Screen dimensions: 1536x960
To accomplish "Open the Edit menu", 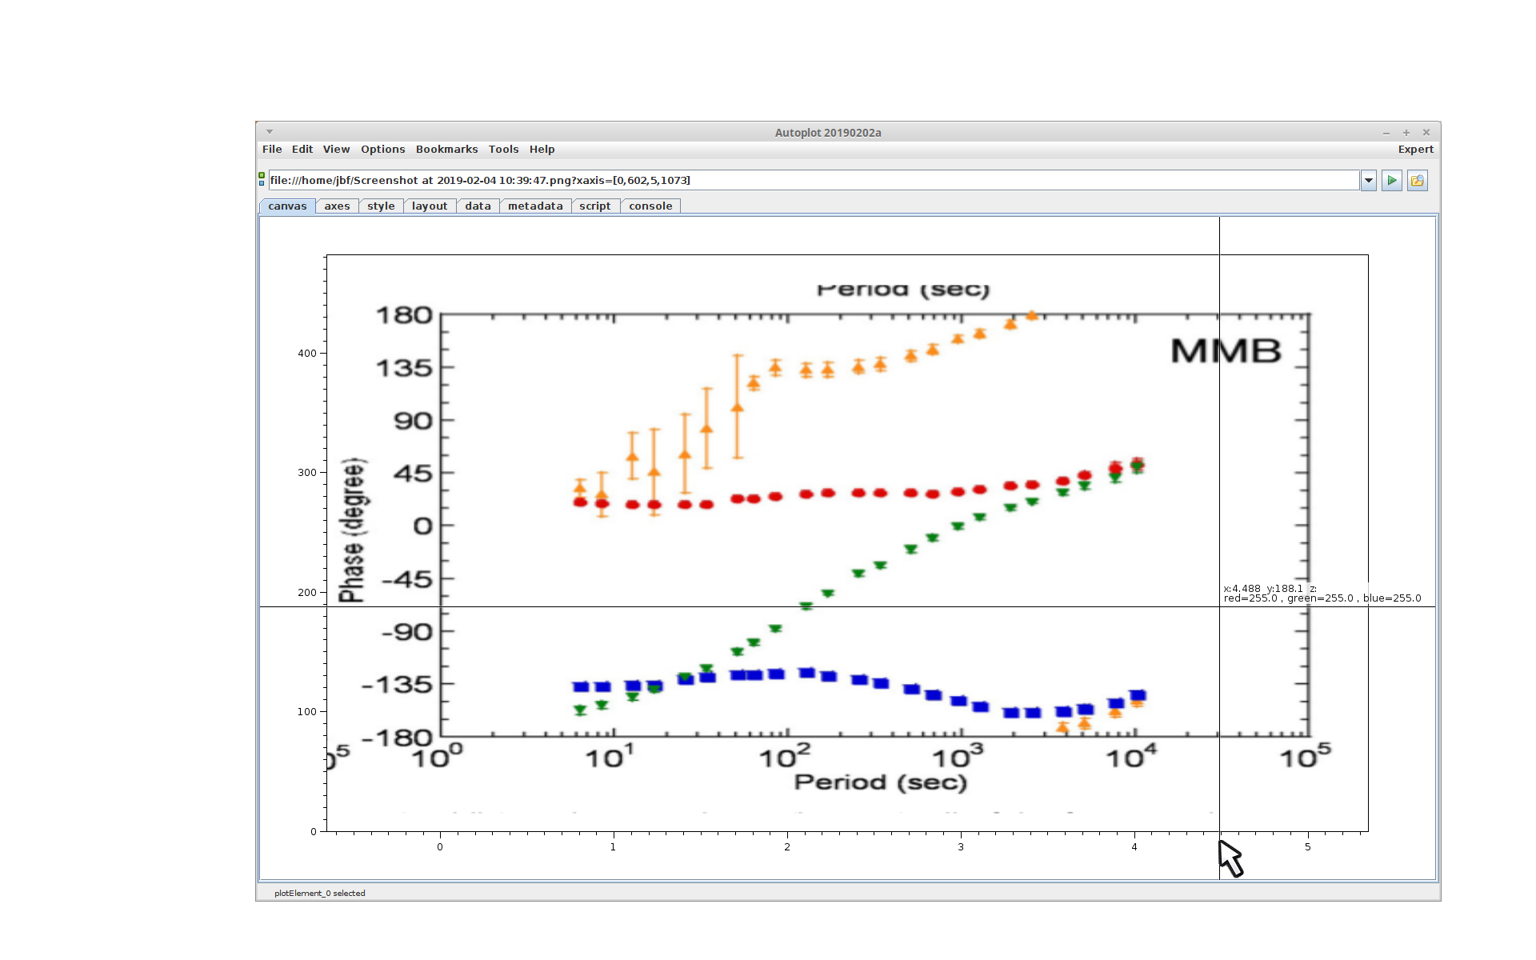I will point(302,150).
